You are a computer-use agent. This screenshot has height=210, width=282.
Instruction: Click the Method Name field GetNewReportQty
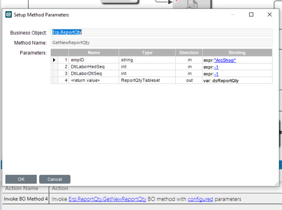coord(161,43)
